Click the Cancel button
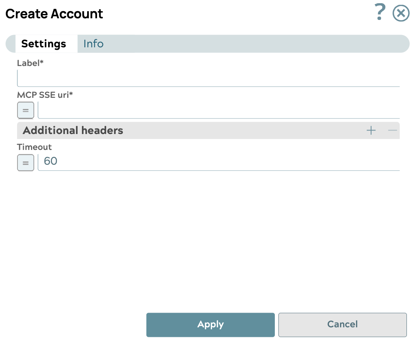This screenshot has width=420, height=350. 342,325
